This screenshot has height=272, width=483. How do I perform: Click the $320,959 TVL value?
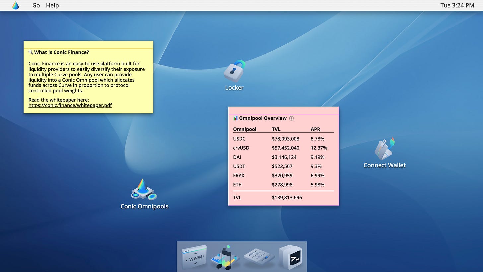282,176
